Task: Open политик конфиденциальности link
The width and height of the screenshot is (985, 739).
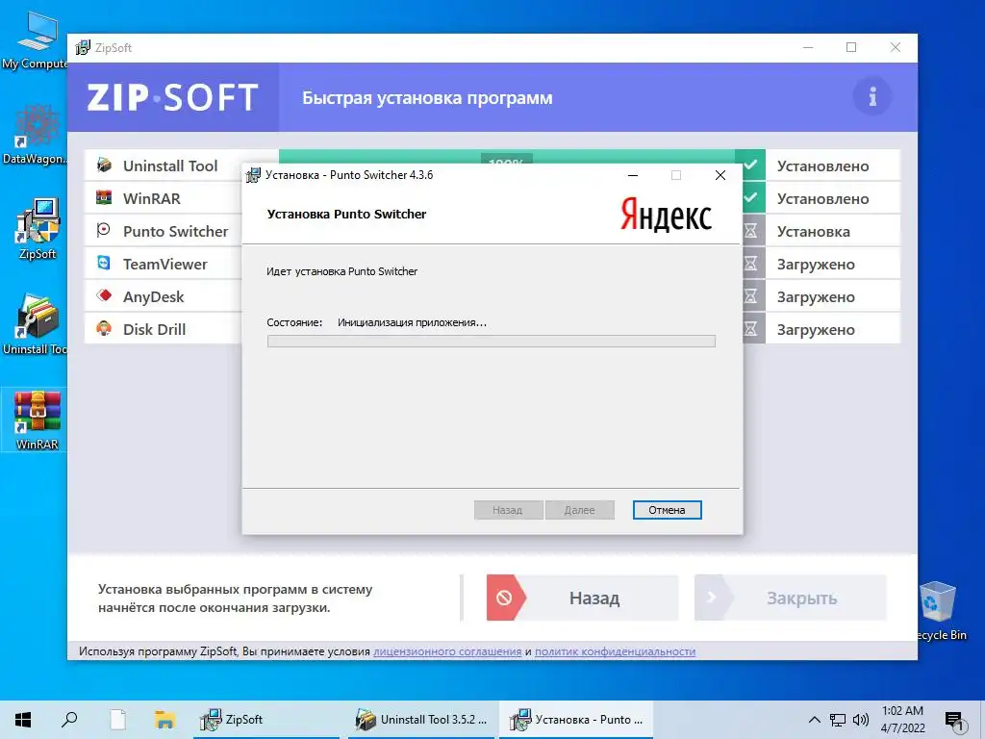Action: pos(615,651)
